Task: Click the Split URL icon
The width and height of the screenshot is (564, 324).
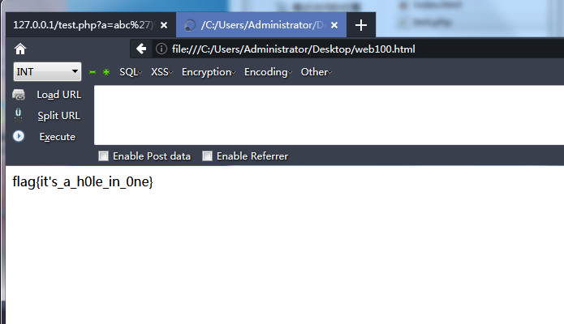Action: tap(19, 115)
